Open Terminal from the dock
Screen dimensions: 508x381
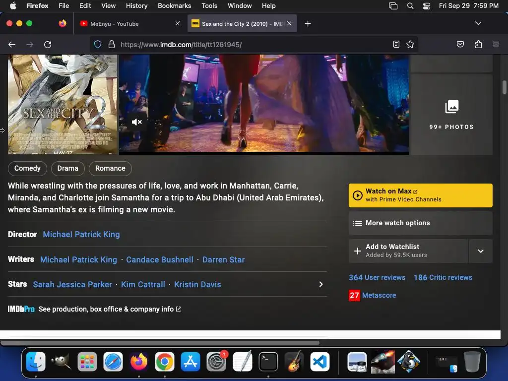(x=268, y=362)
